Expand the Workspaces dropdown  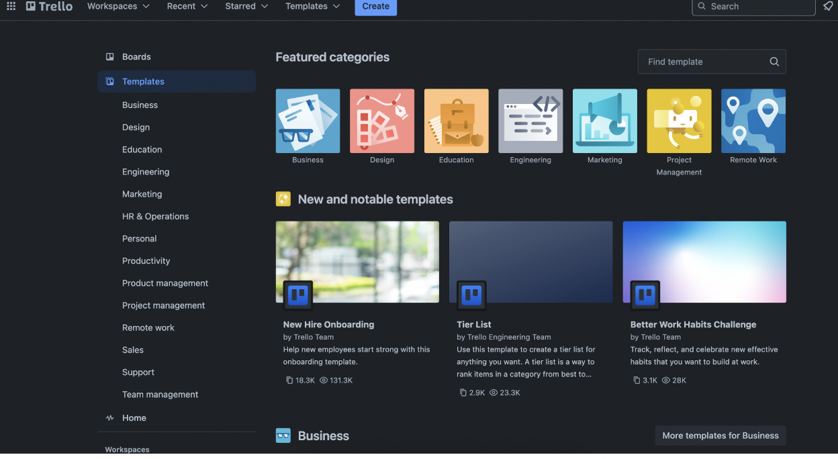119,6
